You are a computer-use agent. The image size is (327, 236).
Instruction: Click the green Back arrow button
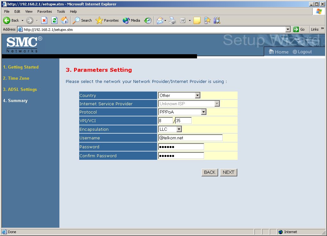click(7, 20)
